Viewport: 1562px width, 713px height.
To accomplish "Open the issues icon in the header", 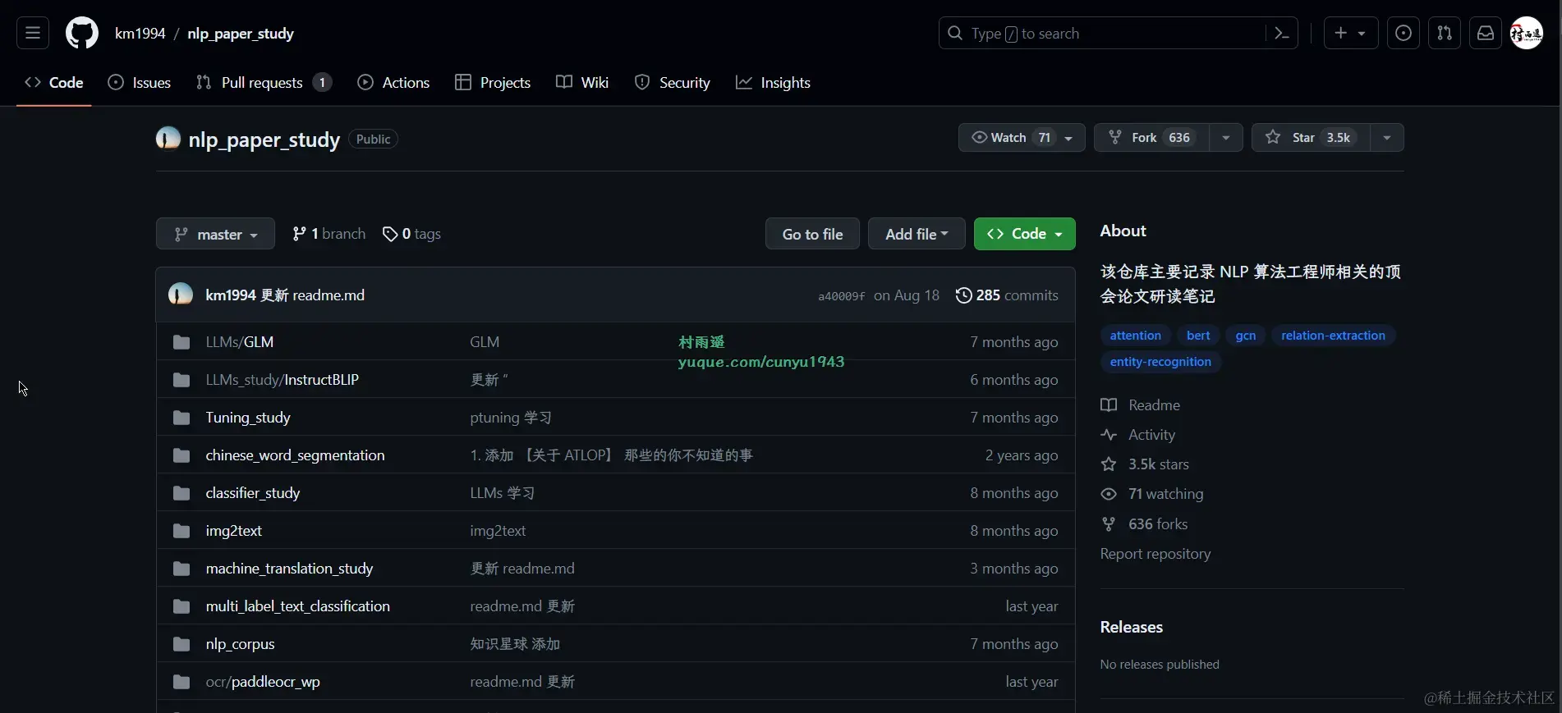I will click(1404, 34).
